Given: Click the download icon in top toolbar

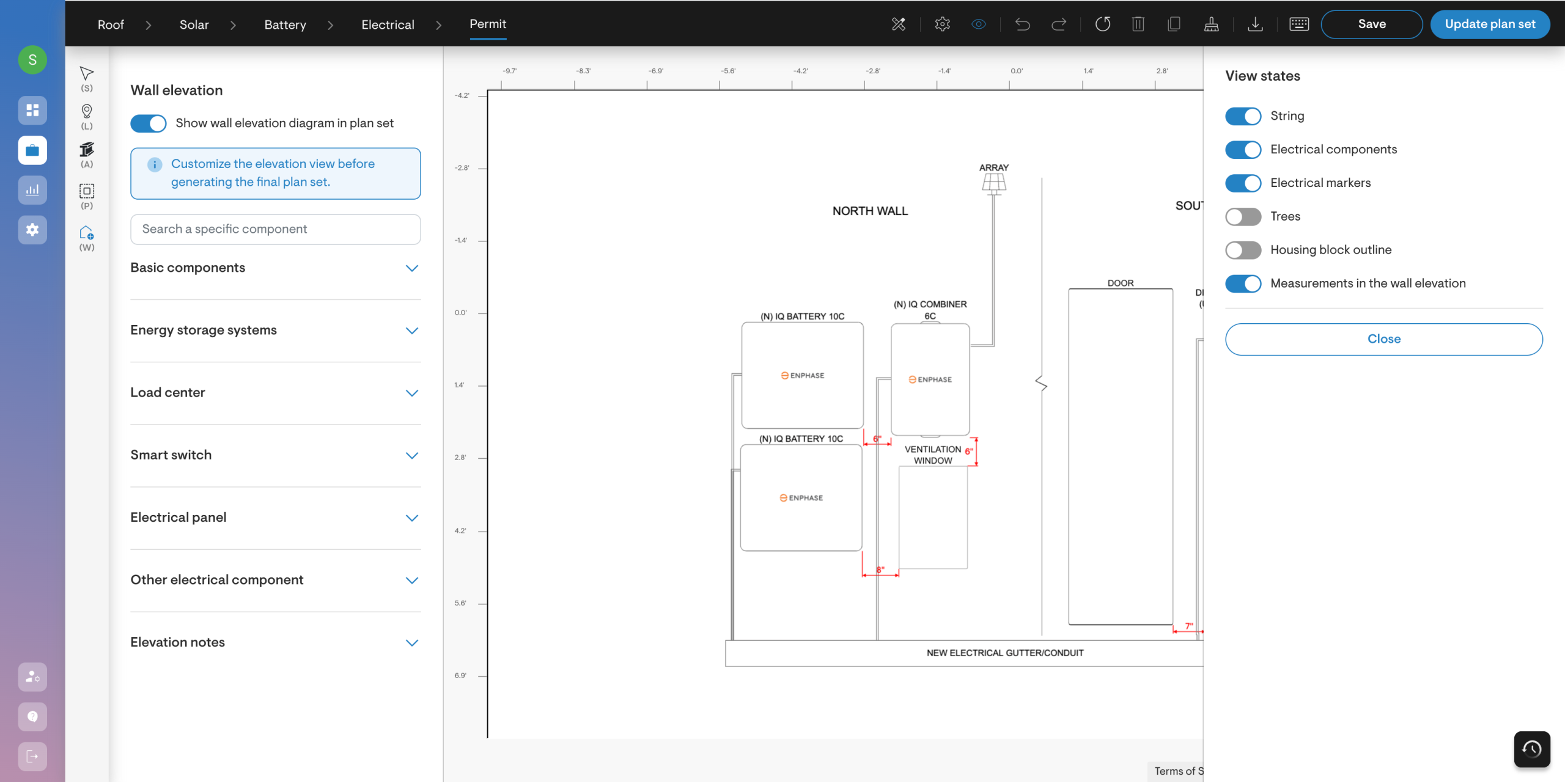Looking at the screenshot, I should [x=1255, y=24].
